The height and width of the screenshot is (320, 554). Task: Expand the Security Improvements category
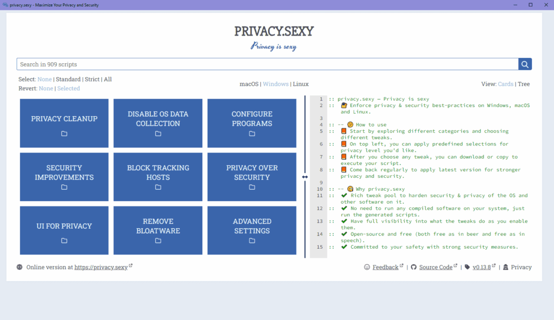tap(64, 177)
